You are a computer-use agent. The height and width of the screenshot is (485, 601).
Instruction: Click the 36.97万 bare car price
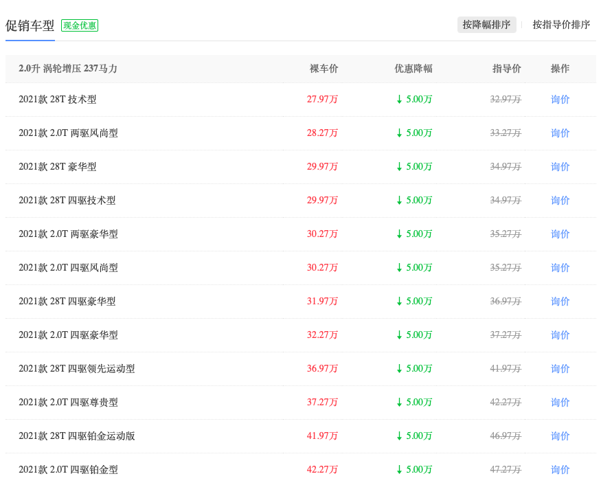[x=322, y=369]
